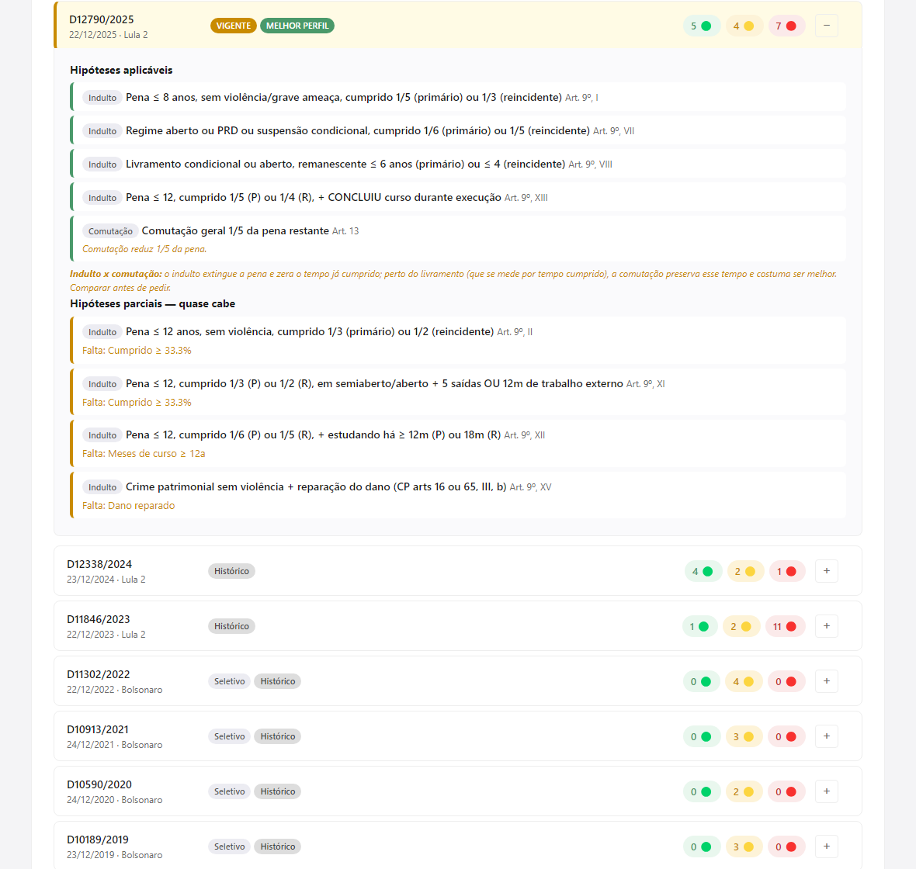Click green counter 5 on D12790/2025
The image size is (916, 869).
click(702, 26)
